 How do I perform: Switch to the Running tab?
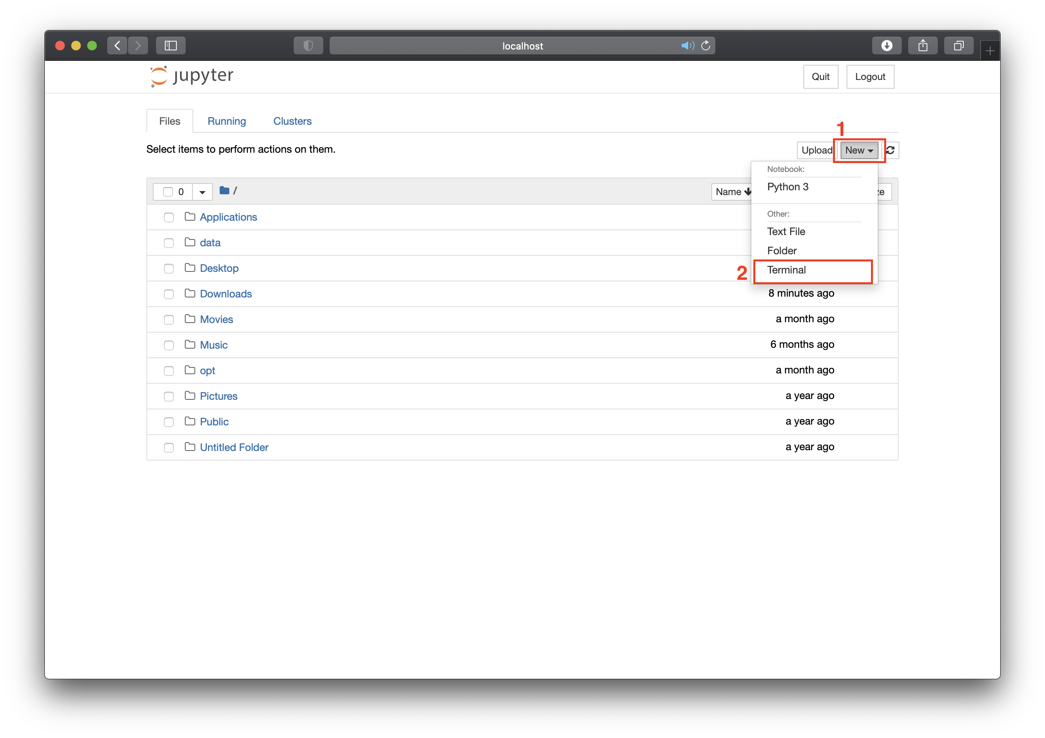coord(227,122)
